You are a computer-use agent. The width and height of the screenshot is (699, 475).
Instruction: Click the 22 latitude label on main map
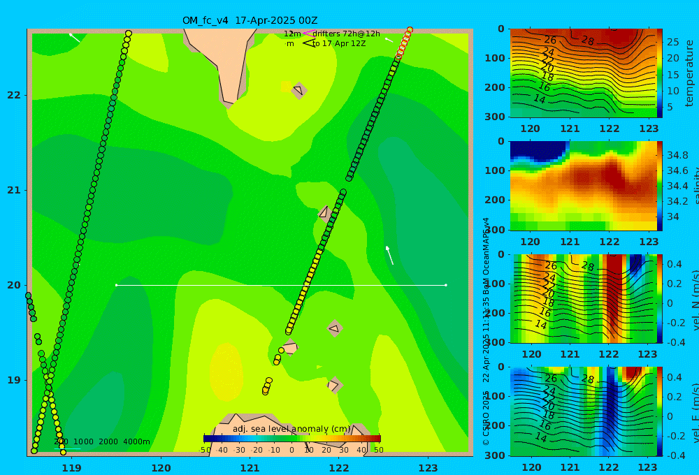(14, 95)
